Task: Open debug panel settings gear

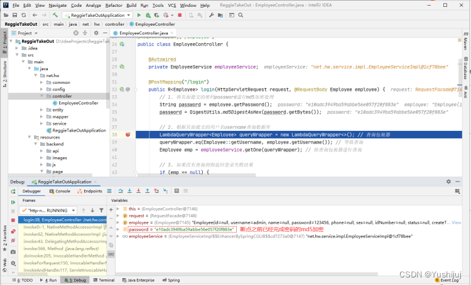Action: (x=448, y=182)
